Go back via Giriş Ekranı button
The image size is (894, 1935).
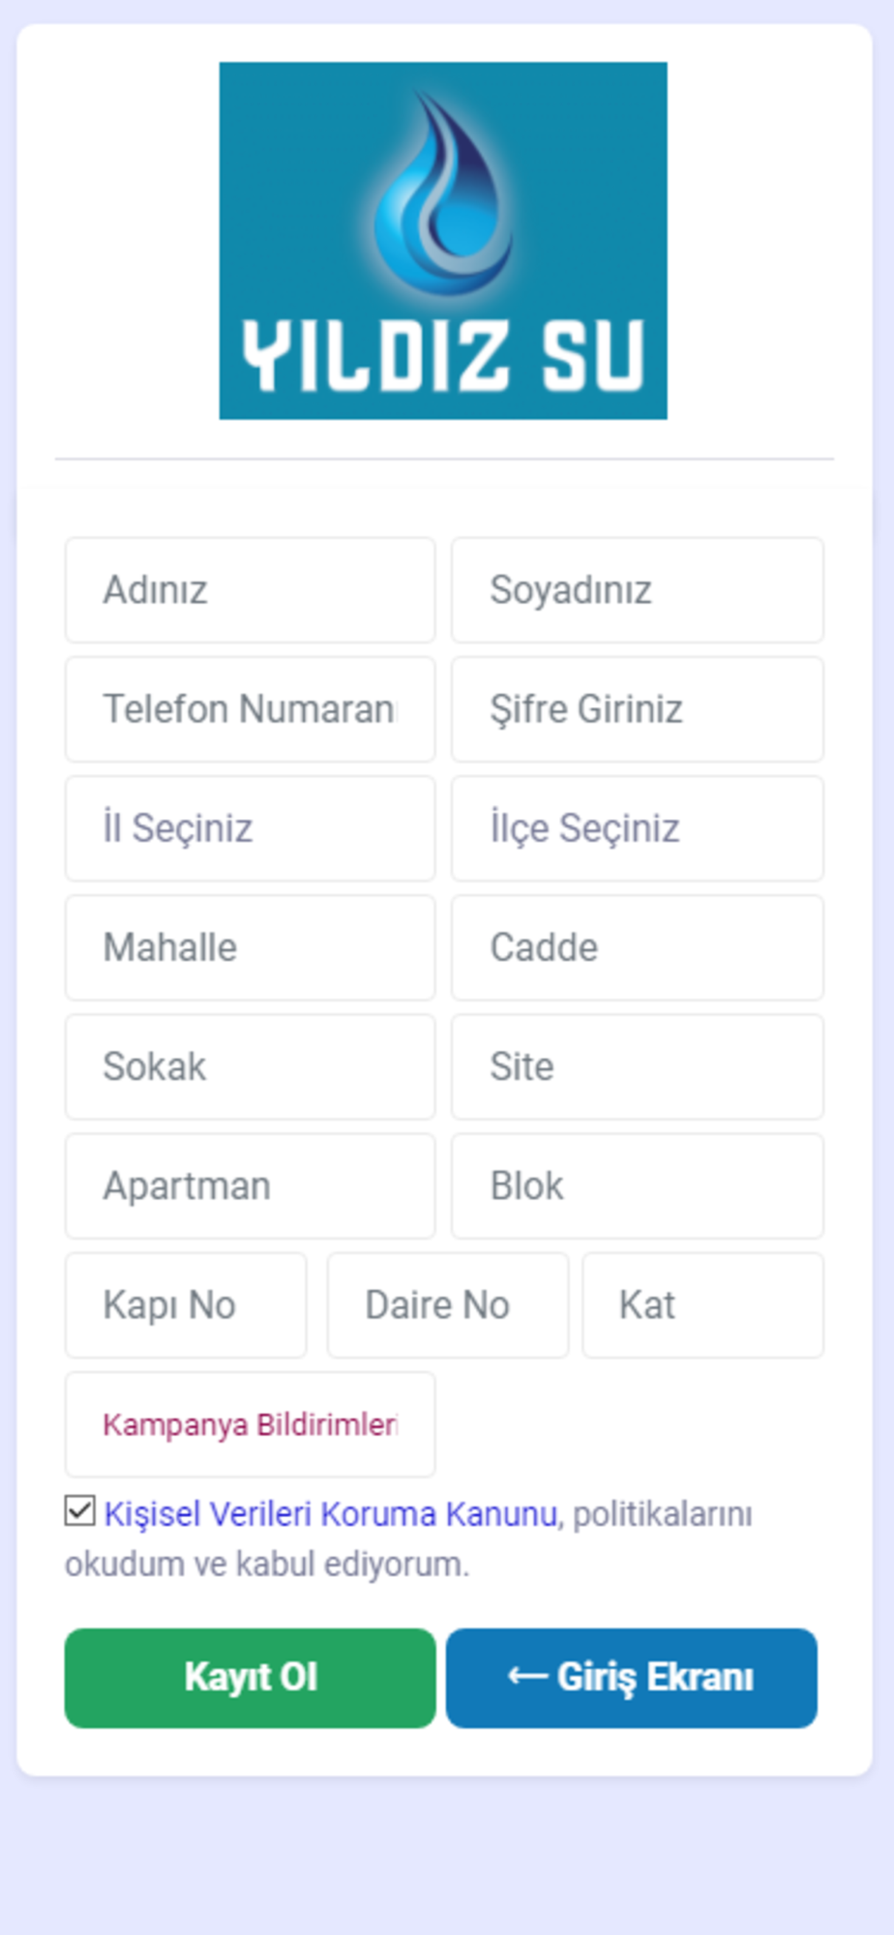632,1678
